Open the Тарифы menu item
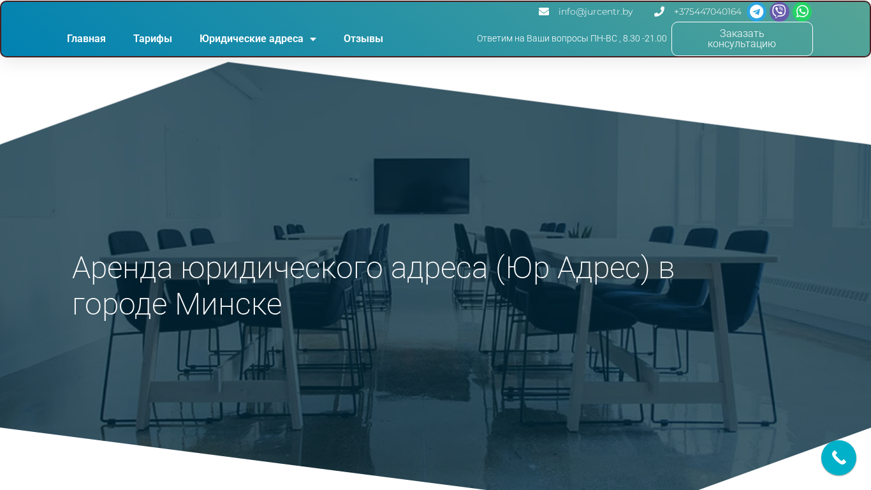Image resolution: width=871 pixels, height=490 pixels. pyautogui.click(x=152, y=39)
